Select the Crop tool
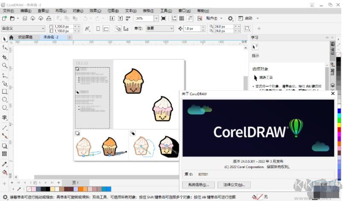 (5, 57)
